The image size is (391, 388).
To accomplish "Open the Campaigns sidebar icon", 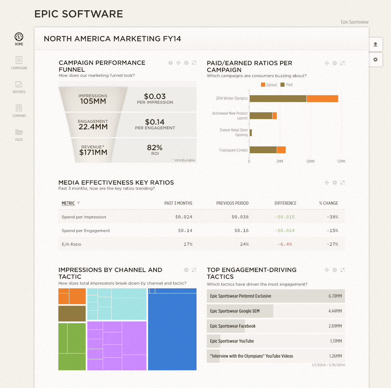I will [19, 60].
